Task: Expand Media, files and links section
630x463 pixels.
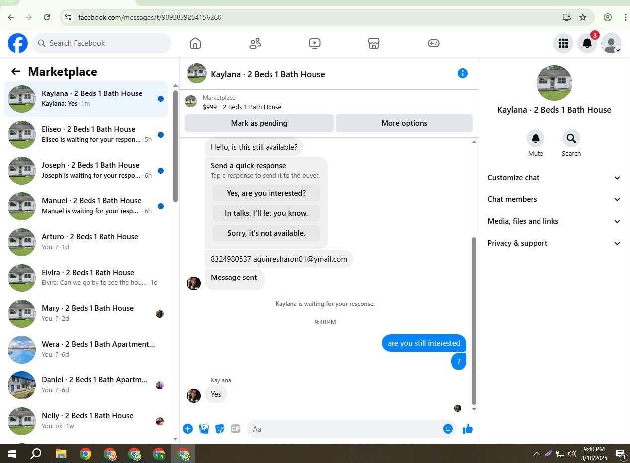Action: [x=554, y=221]
